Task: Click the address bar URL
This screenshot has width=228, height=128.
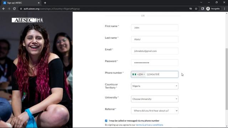Action: point(52,9)
